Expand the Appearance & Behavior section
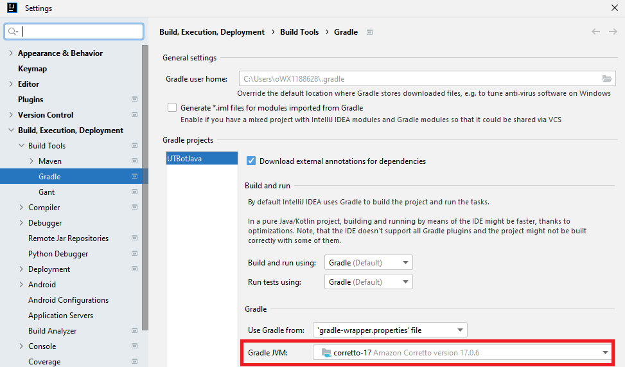The height and width of the screenshot is (367, 625). [11, 53]
